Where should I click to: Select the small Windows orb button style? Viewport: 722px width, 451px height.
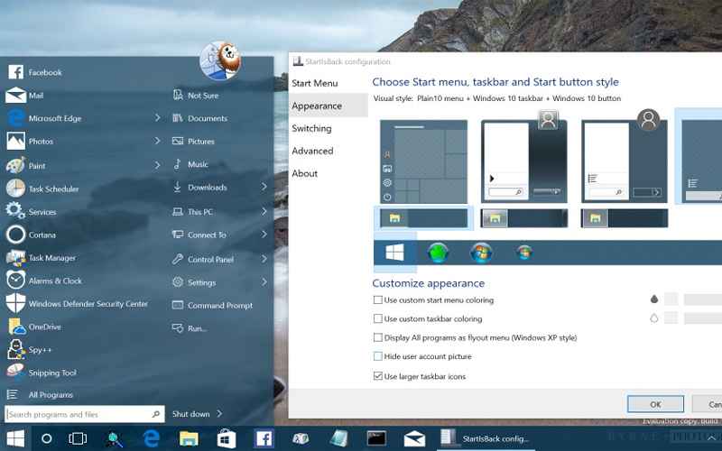(x=524, y=253)
